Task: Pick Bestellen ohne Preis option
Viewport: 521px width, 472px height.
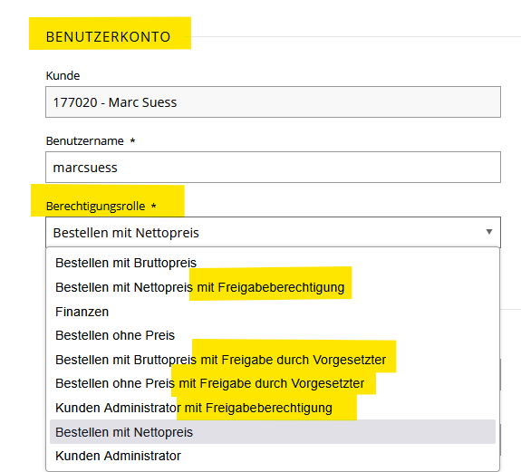Action: point(273,335)
